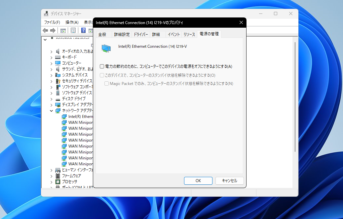Viewport: 343px width, 219px height.
Task: Open the ドライバー tab
Action: (141, 35)
